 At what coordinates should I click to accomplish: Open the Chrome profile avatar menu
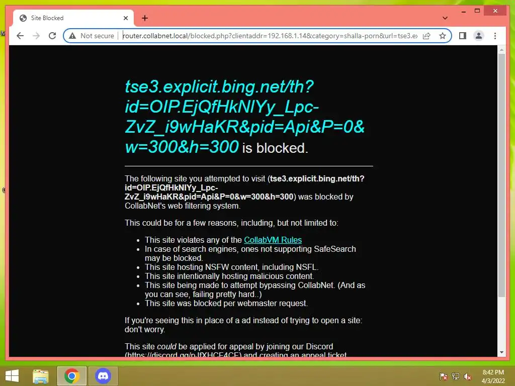(479, 36)
